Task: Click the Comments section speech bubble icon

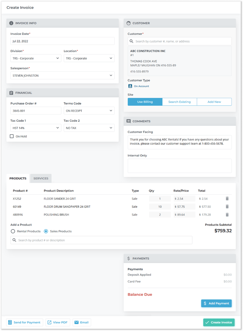Action: coord(128,121)
